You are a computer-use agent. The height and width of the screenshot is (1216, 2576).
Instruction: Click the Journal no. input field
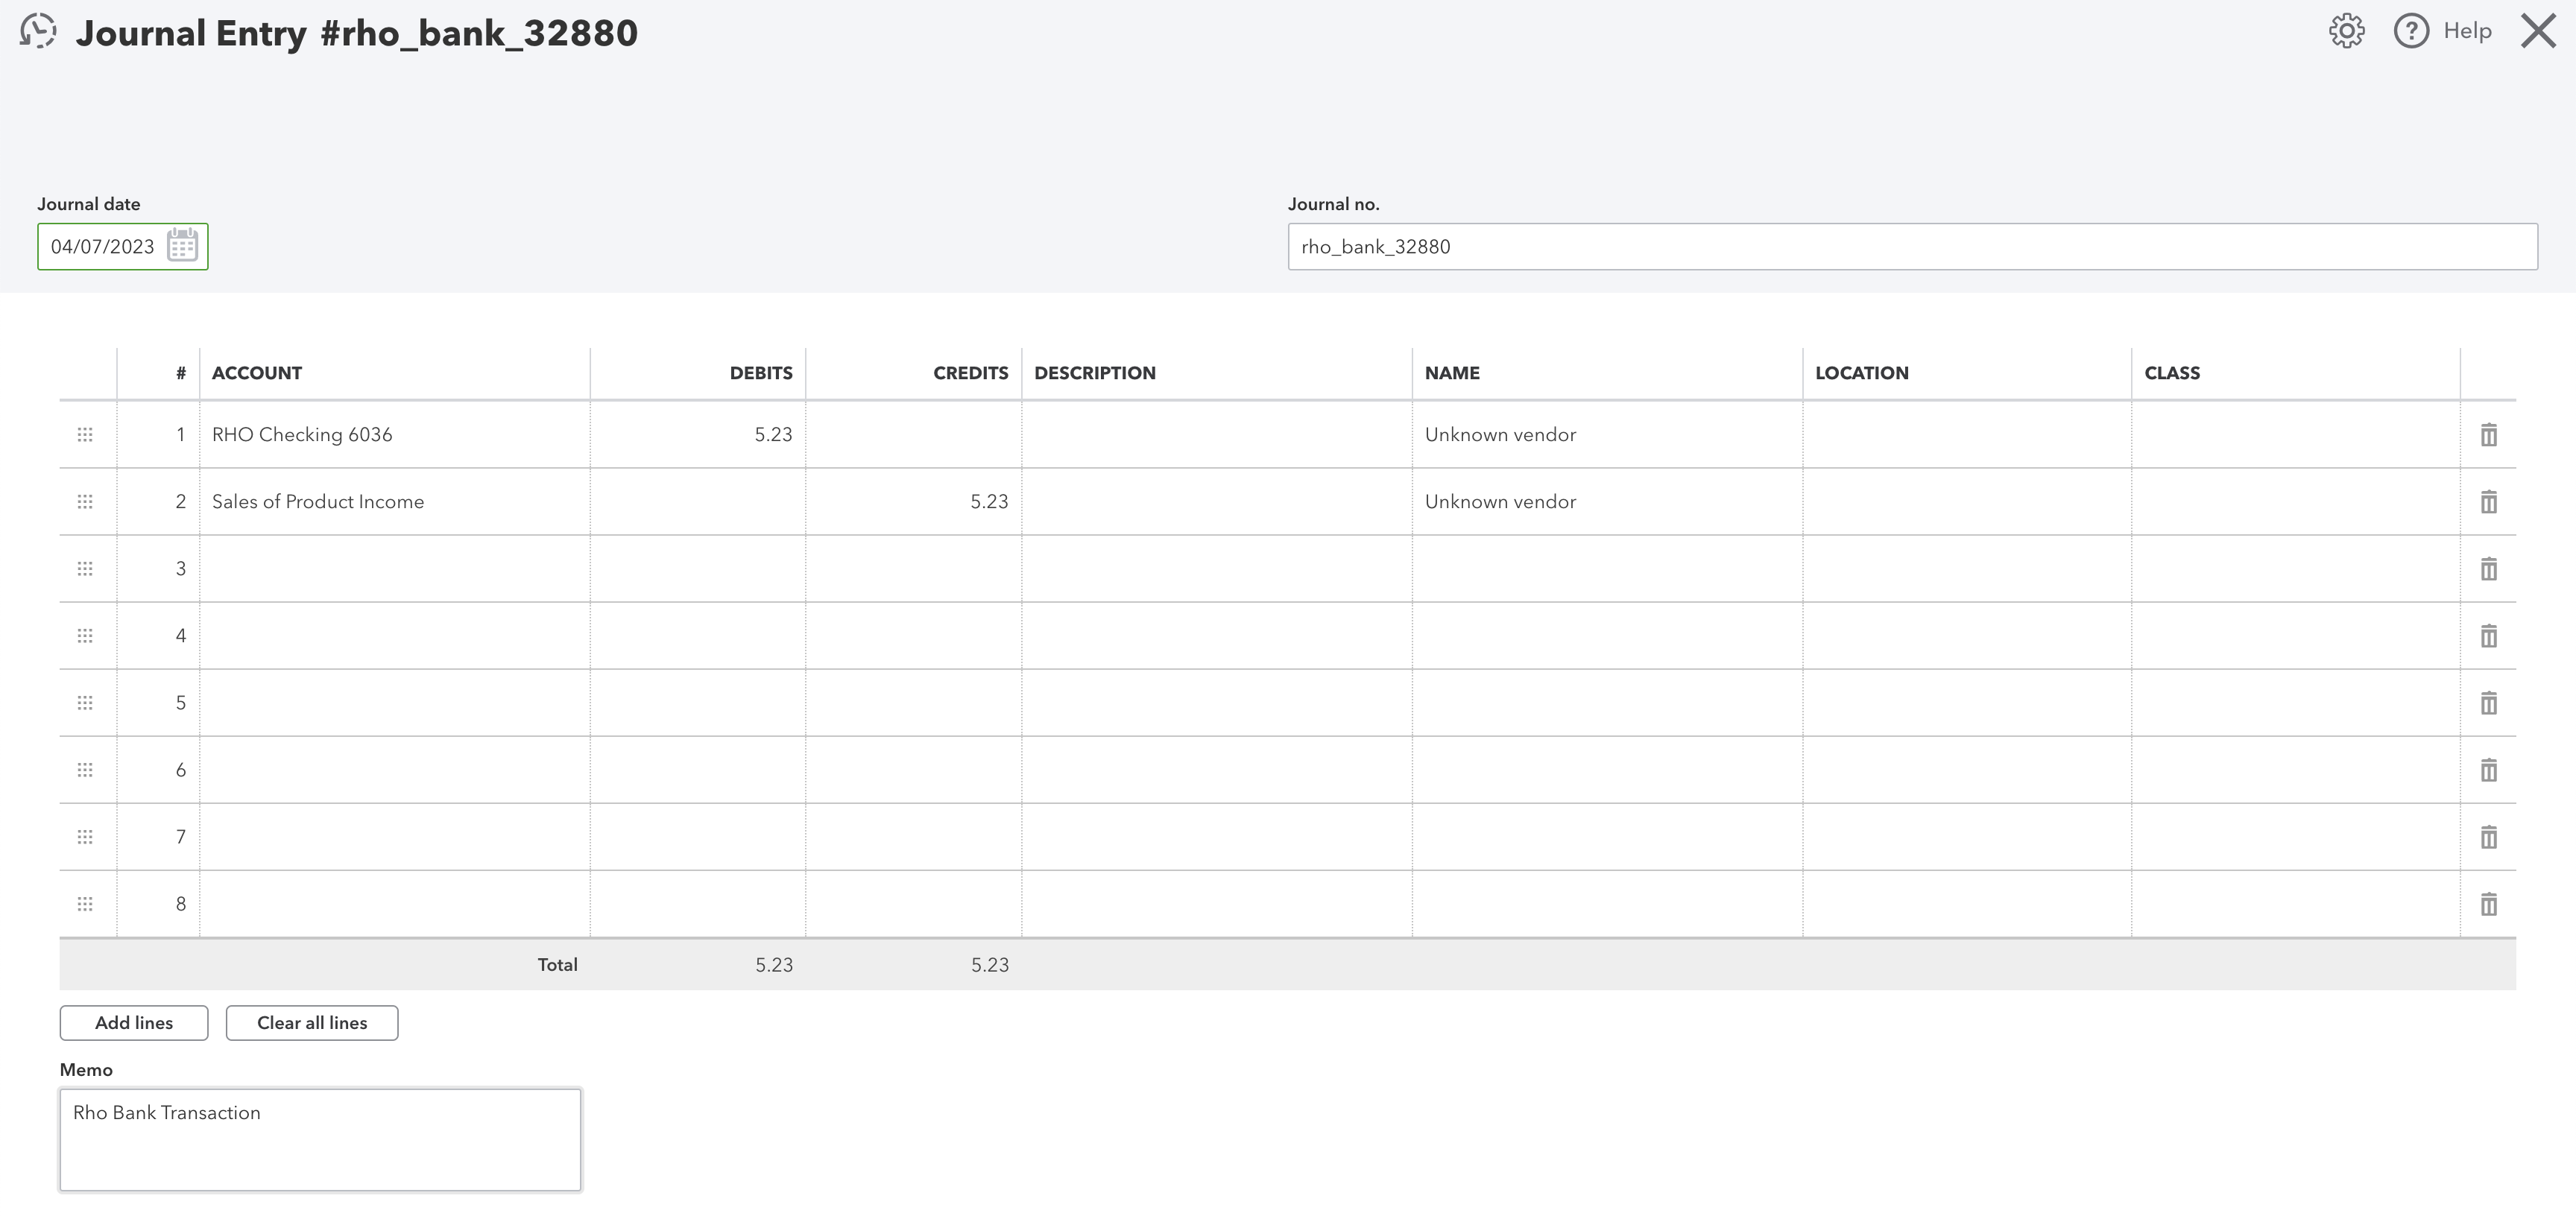[1912, 247]
